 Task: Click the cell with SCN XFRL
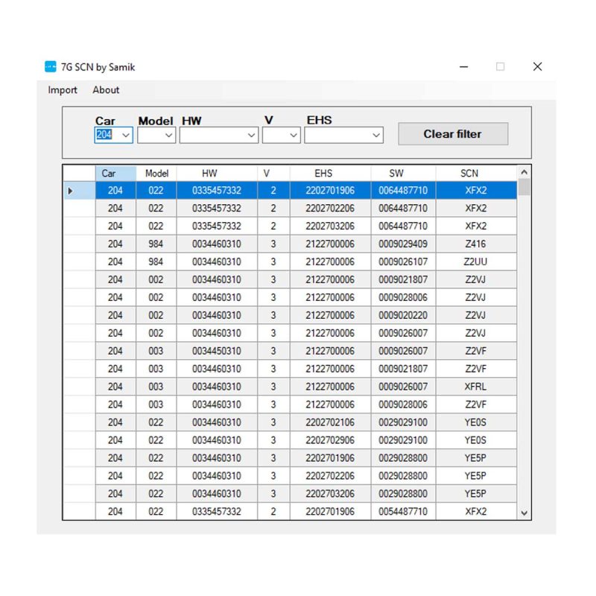[x=475, y=387]
